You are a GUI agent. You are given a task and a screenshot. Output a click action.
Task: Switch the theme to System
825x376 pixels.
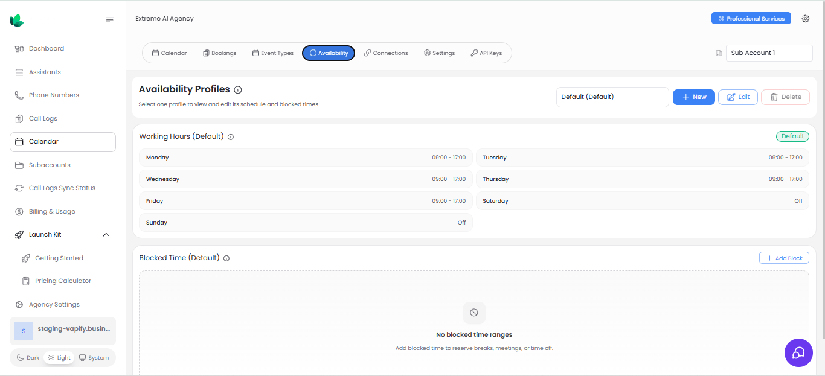(x=94, y=358)
